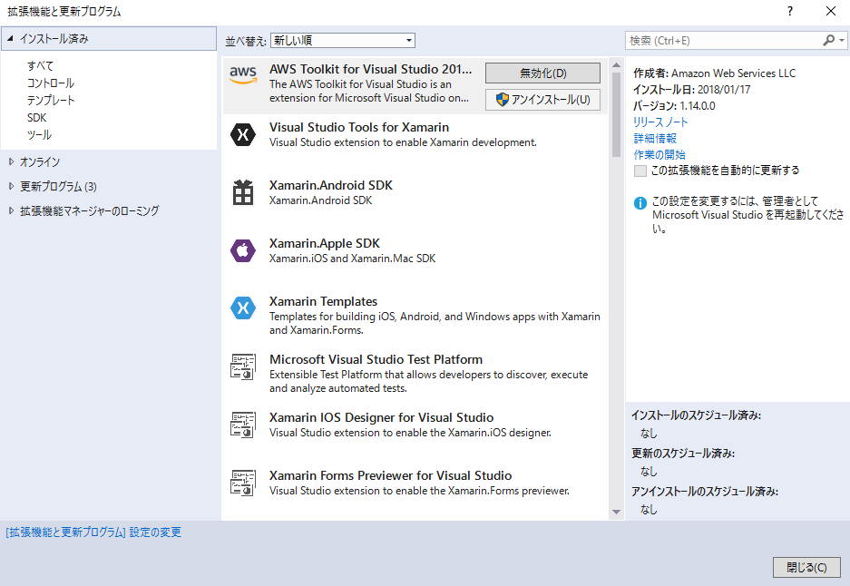Click the Microsoft Visual Studio Test Platform icon

(243, 366)
